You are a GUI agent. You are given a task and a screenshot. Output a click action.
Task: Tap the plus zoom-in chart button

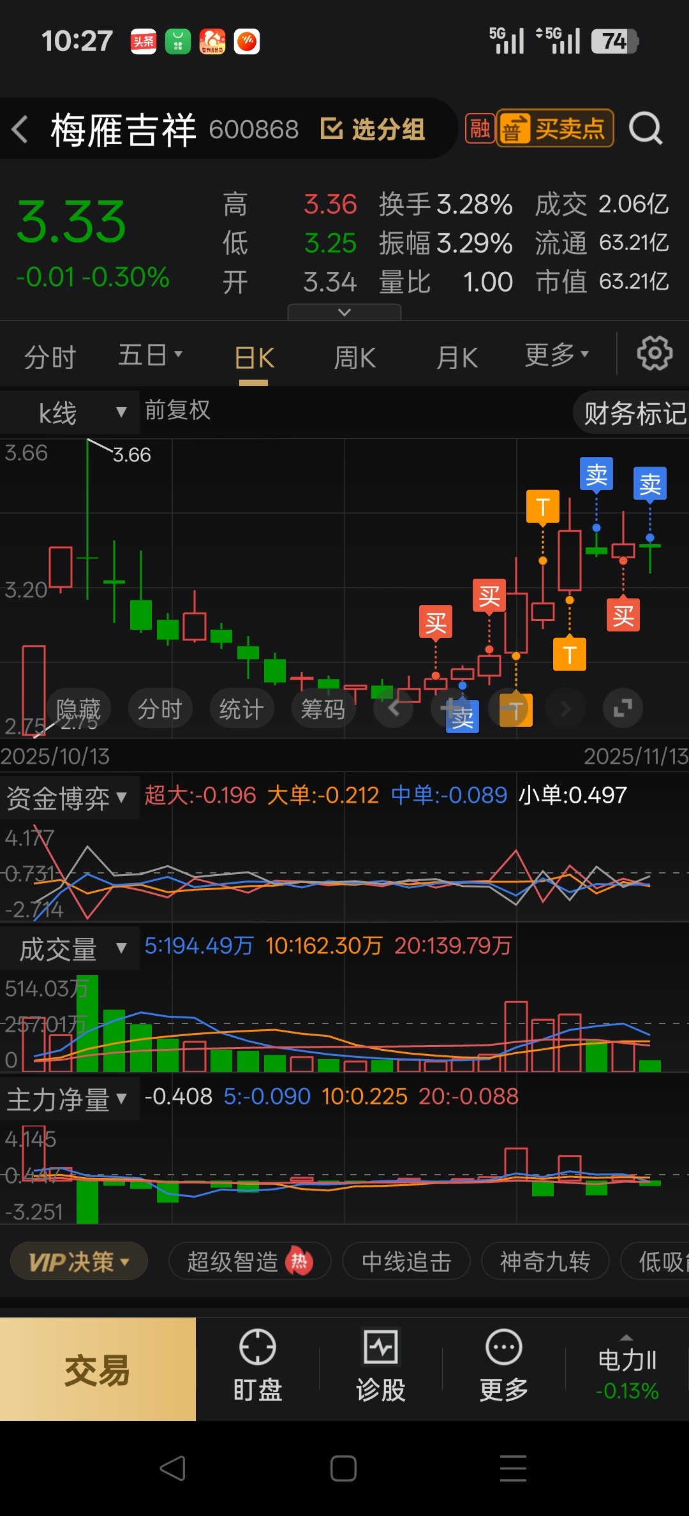coord(450,708)
